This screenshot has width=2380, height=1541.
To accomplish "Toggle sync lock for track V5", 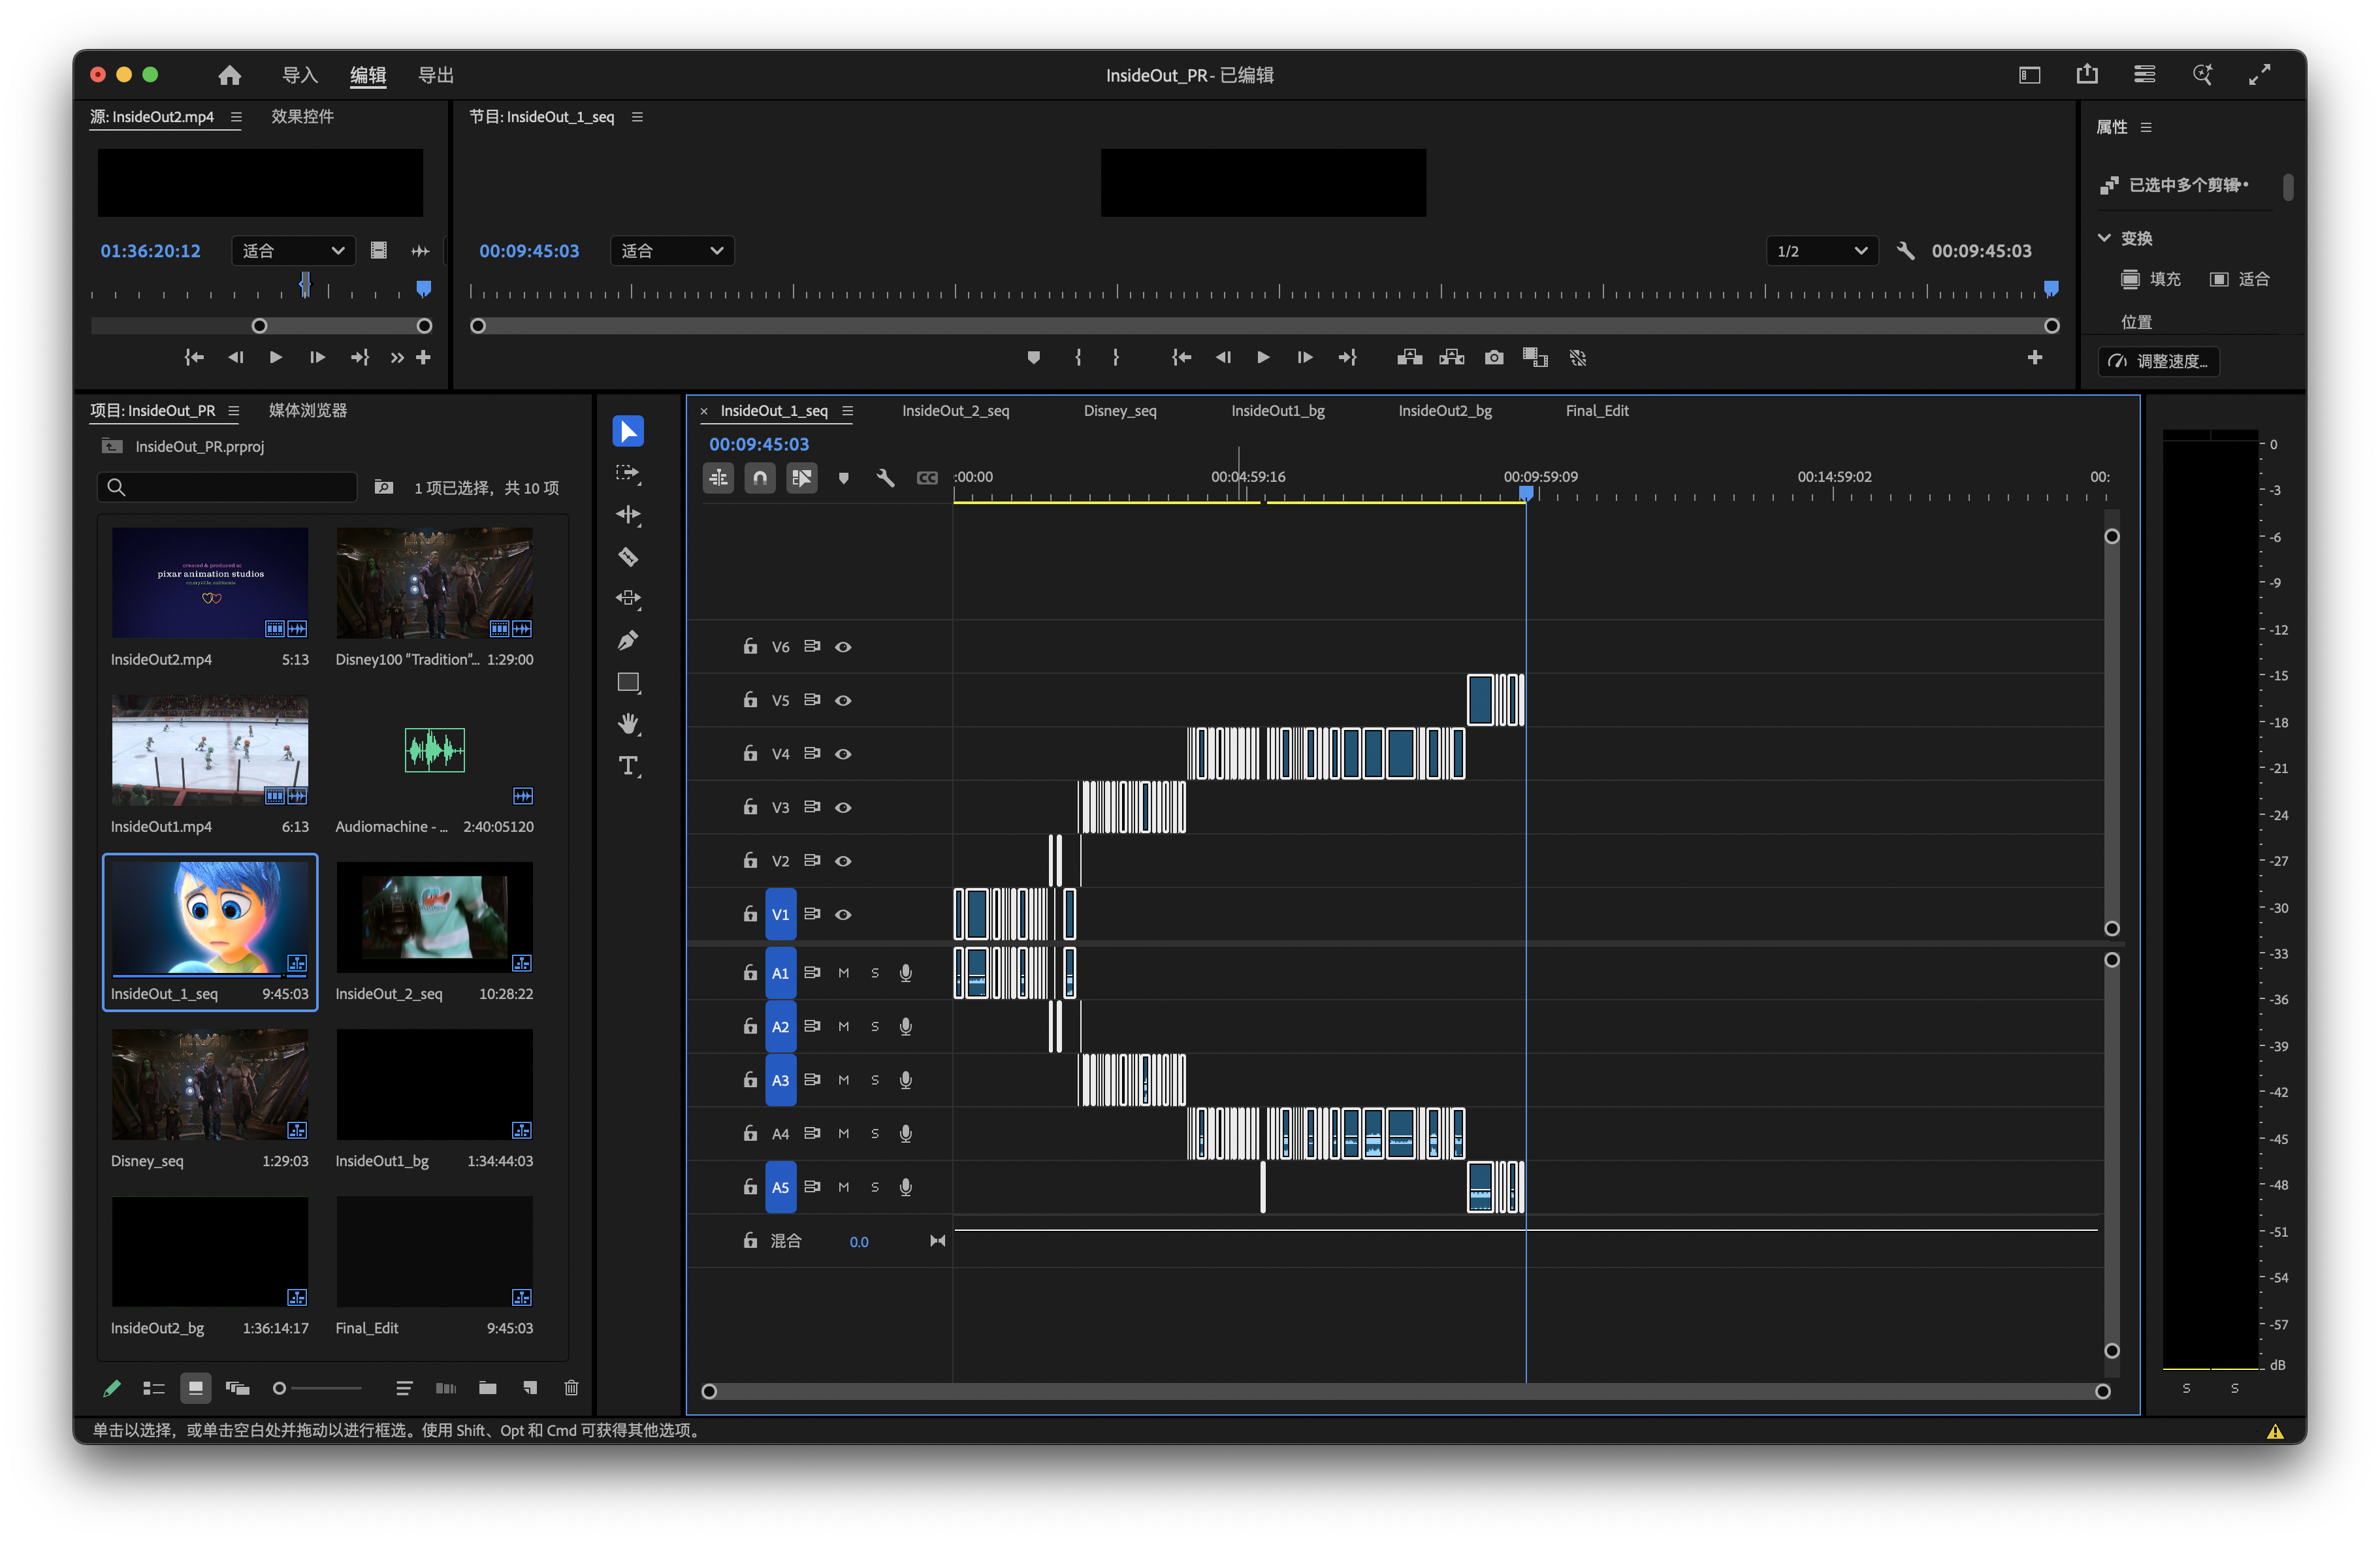I will (x=812, y=700).
